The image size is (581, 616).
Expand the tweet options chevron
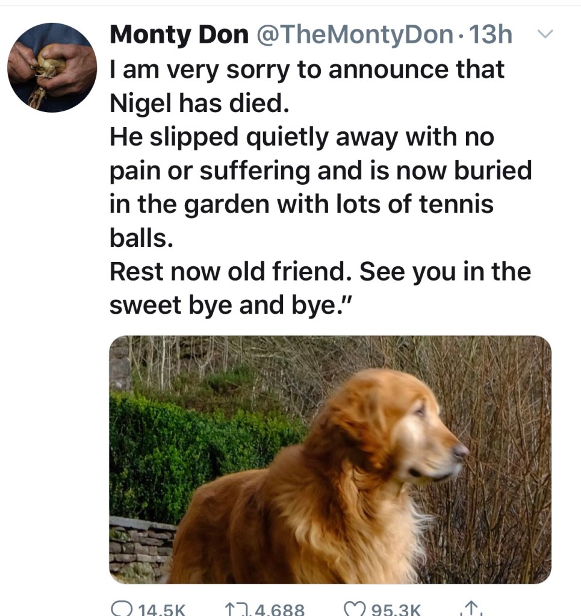tap(544, 36)
